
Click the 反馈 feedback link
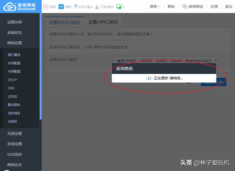click(214, 7)
